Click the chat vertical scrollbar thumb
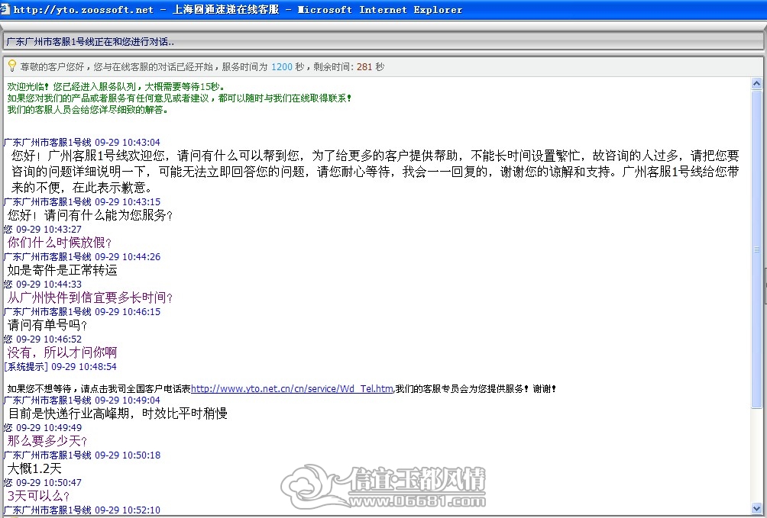The width and height of the screenshot is (767, 518). tap(756, 249)
